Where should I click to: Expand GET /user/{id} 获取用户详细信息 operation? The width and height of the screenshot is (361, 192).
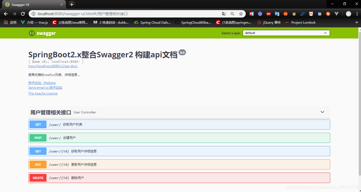click(179, 151)
